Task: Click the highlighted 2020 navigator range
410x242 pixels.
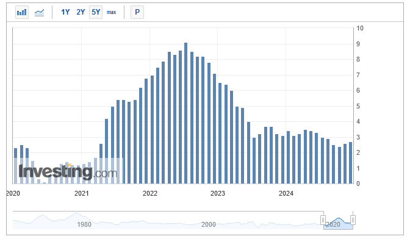Action: coord(338,220)
